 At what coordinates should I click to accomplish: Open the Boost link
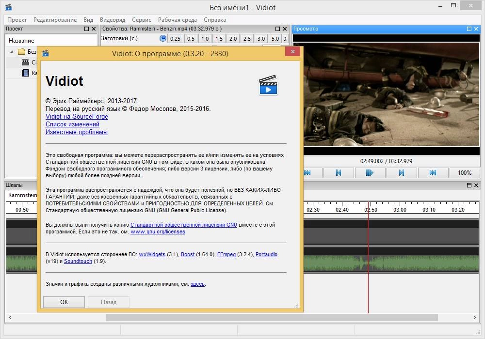coord(188,254)
